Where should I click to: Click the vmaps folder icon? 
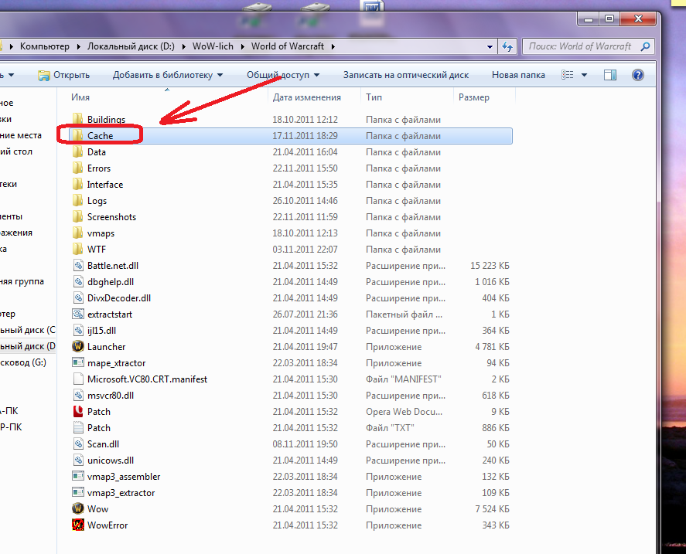tap(77, 233)
